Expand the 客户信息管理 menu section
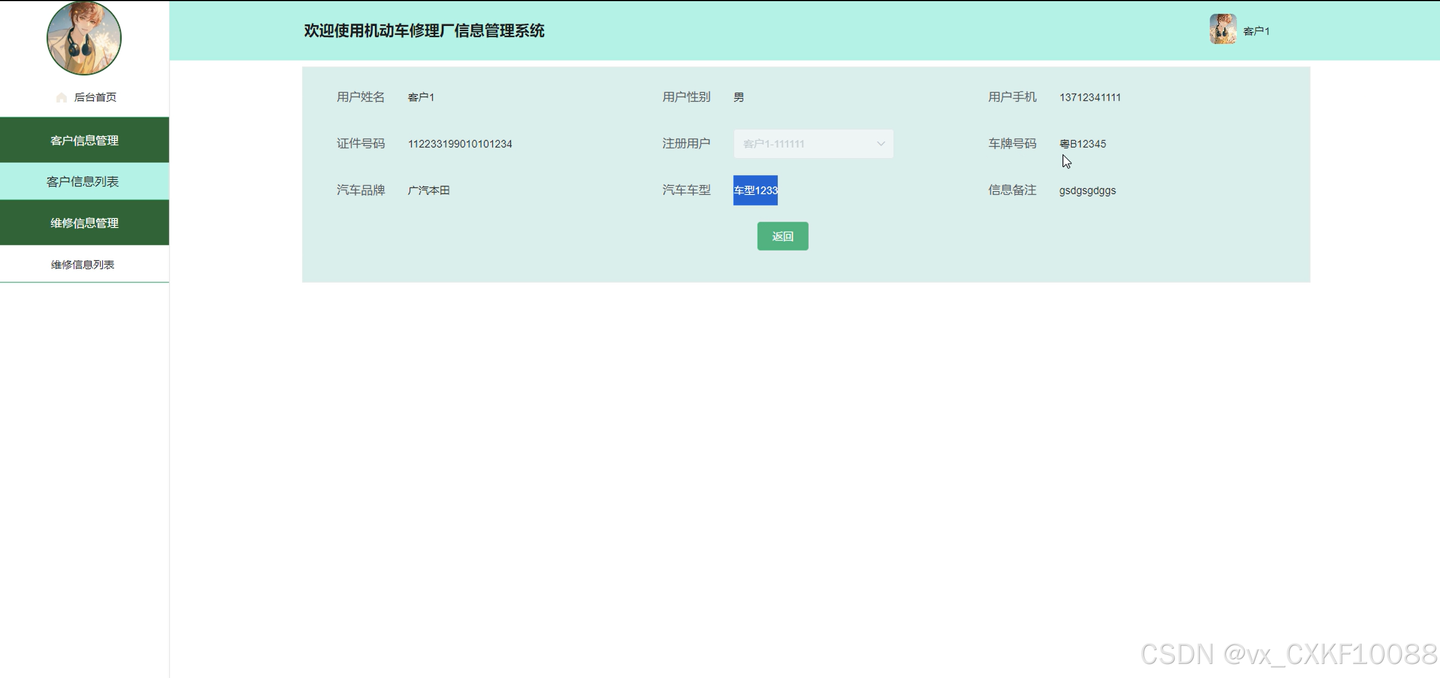 coord(85,140)
